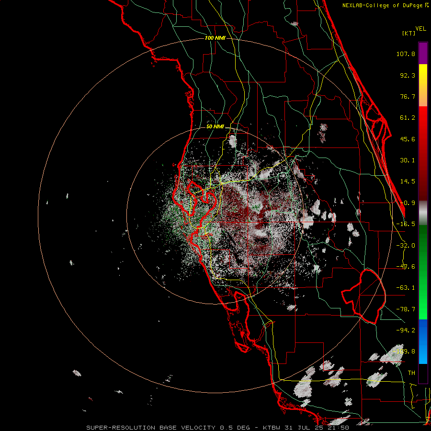Screen dimensions: 431x431
Task: Click the TH label on the legend
Action: 411,373
